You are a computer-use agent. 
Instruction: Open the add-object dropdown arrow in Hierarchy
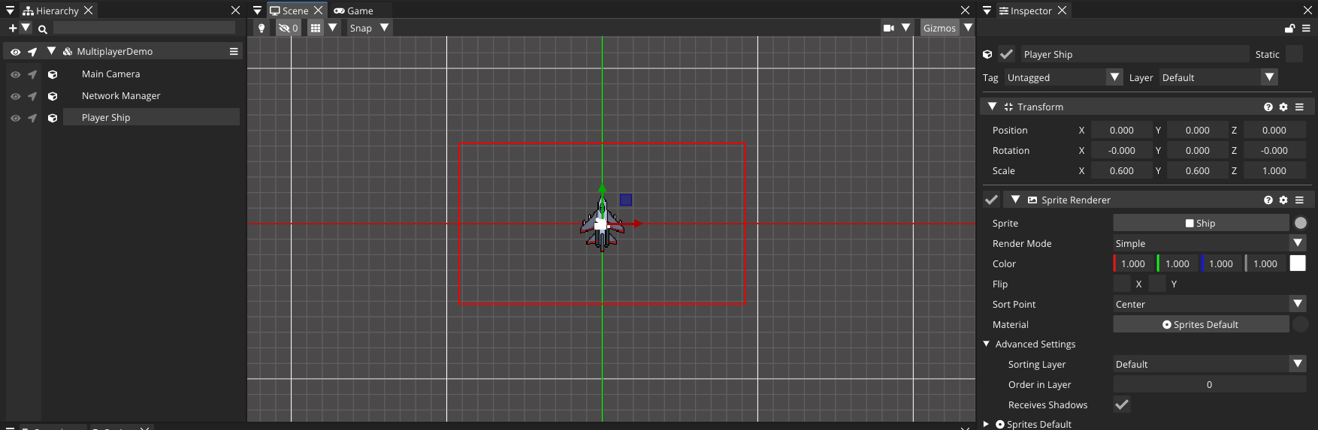coord(26,28)
